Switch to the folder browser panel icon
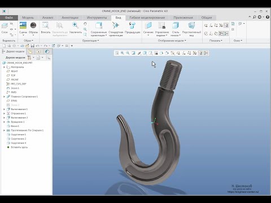This screenshot has height=203, width=271. tap(30, 51)
